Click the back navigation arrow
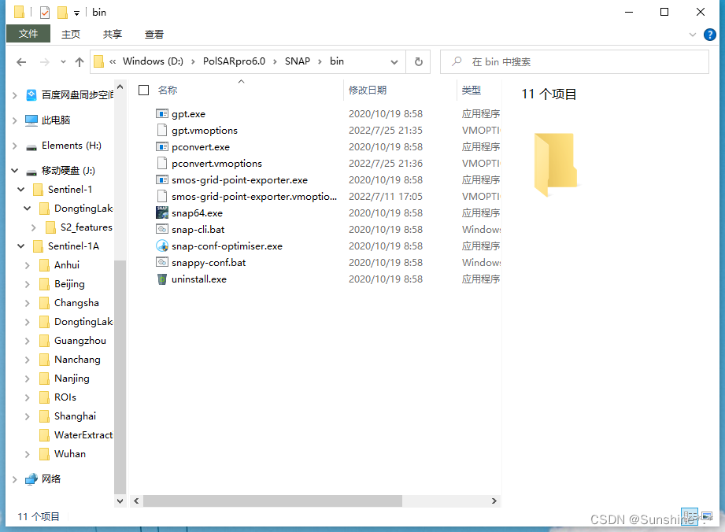This screenshot has width=725, height=532. (x=21, y=61)
